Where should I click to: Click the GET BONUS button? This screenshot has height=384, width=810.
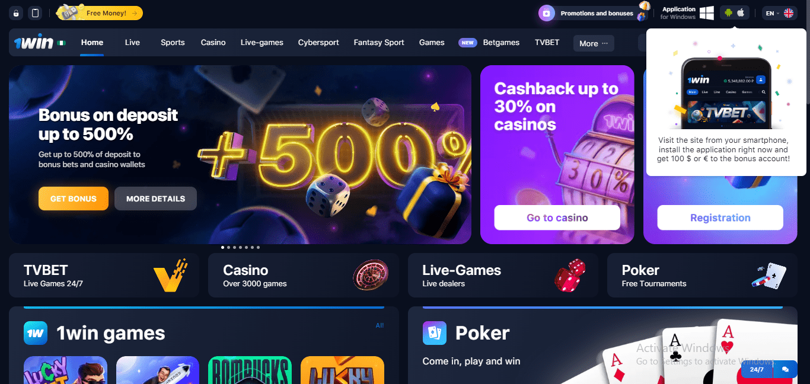pos(74,199)
